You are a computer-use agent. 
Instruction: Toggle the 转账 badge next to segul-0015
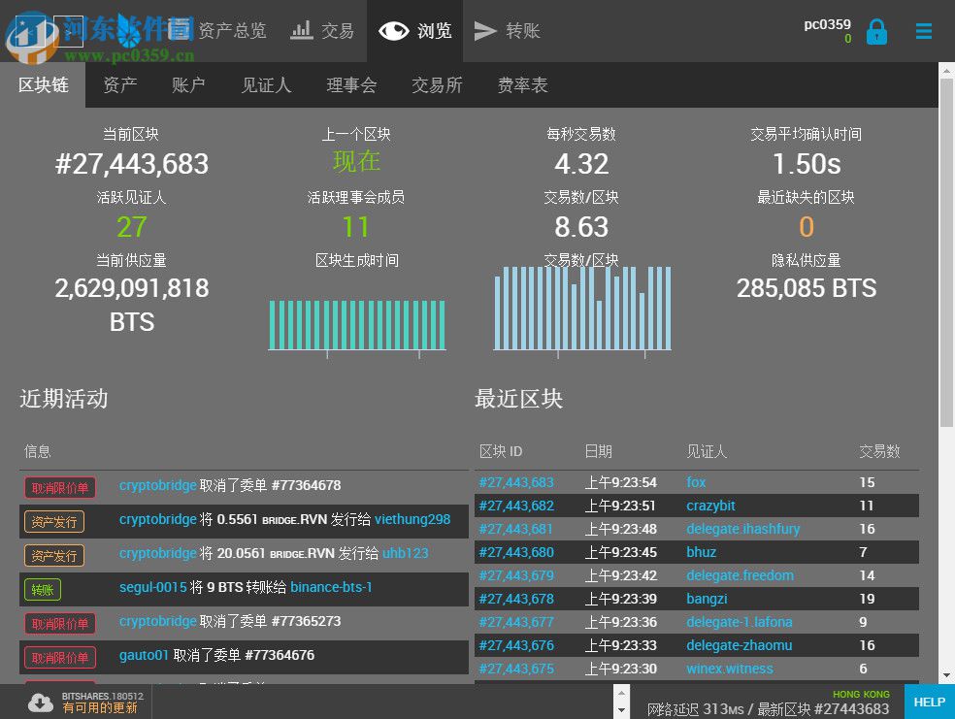(42, 589)
